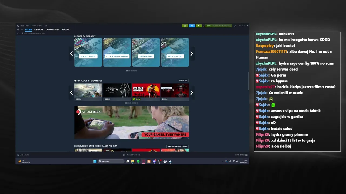This screenshot has width=346, height=194.
Task: Switch to Steam taskbar icon
Action: (170, 161)
